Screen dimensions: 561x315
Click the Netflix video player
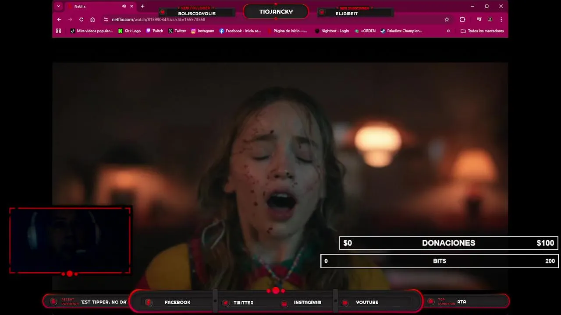point(280,176)
